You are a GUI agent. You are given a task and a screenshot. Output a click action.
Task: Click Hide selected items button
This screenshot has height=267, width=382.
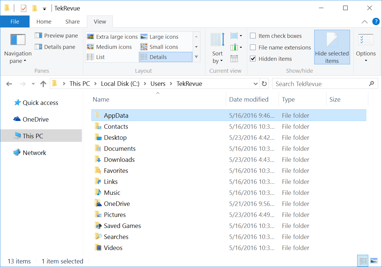(x=332, y=47)
